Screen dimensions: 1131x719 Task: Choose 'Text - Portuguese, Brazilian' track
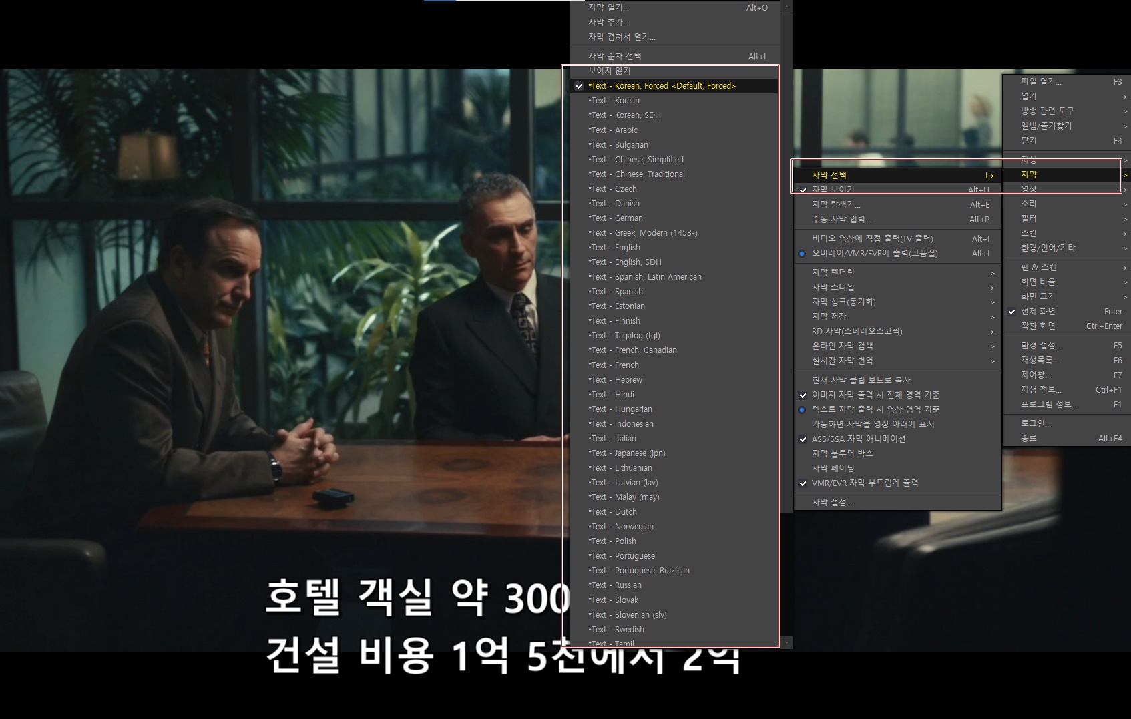675,570
